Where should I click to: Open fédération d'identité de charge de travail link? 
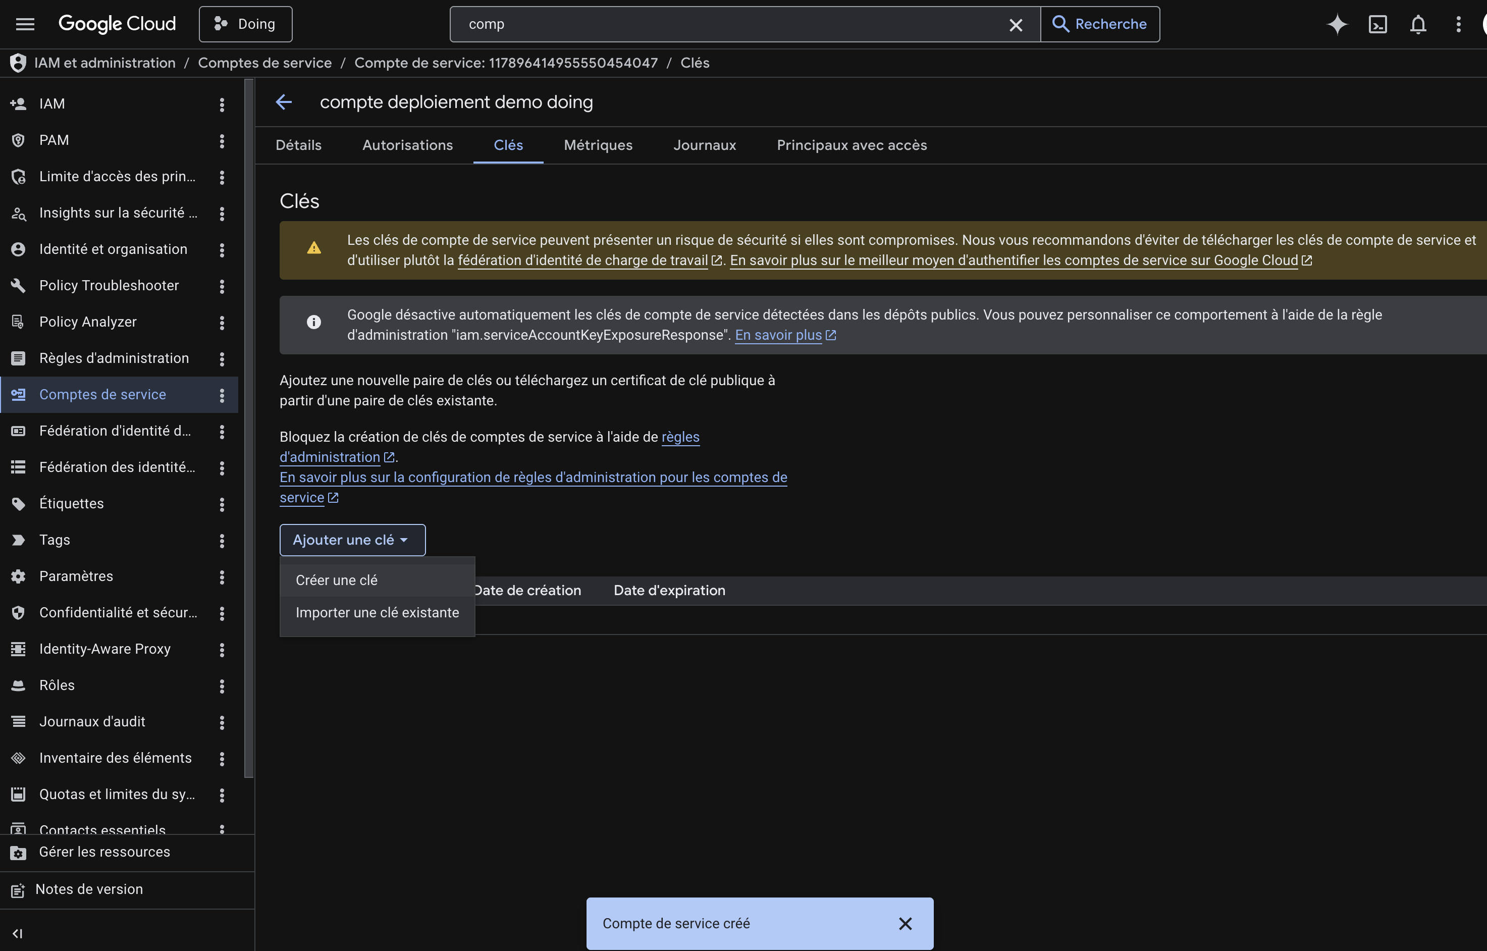tap(582, 260)
